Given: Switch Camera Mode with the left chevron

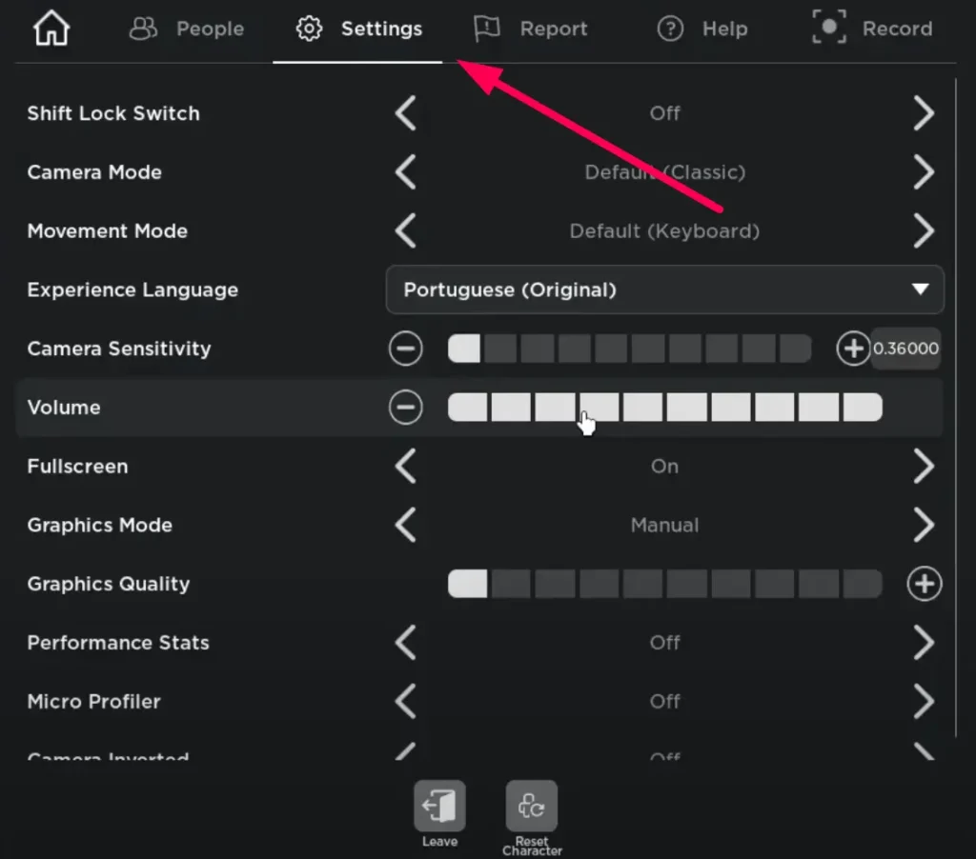Looking at the screenshot, I should click(x=406, y=173).
